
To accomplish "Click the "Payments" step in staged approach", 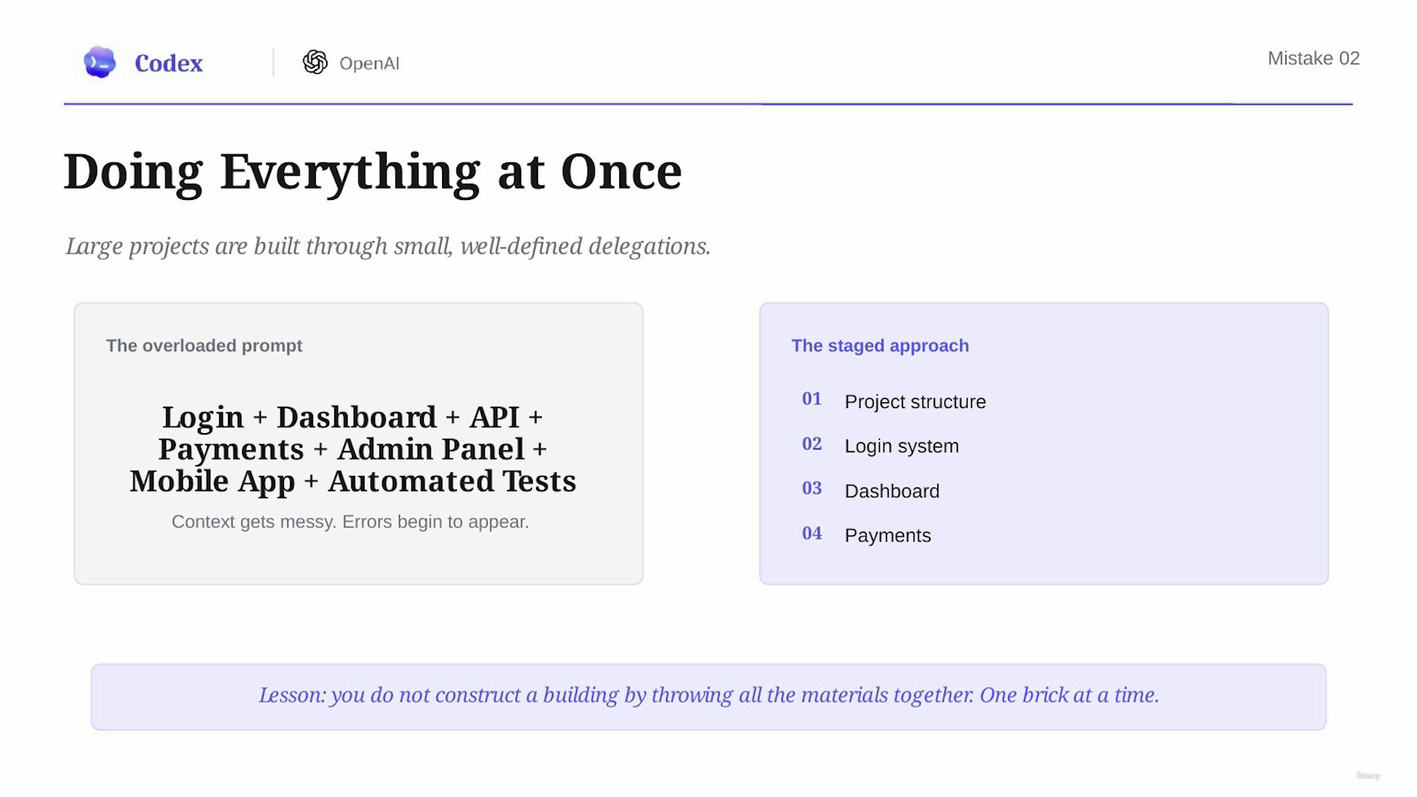I will click(888, 536).
